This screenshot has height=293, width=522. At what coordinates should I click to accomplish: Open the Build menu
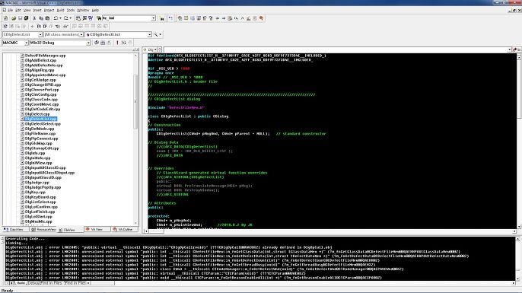(x=60, y=11)
